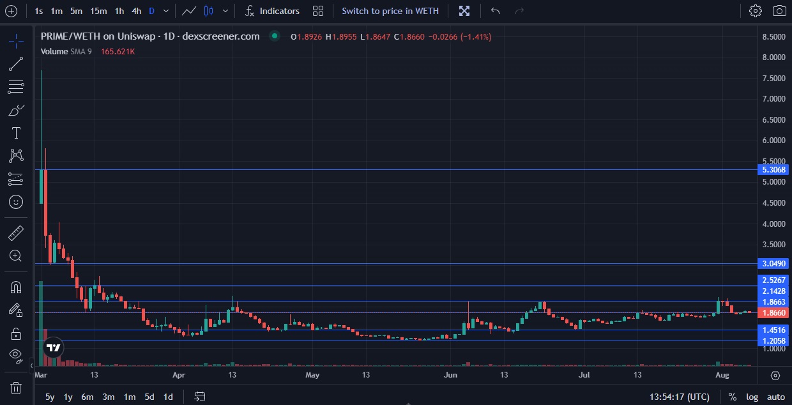Open the emoji icons tool
The height and width of the screenshot is (405, 792).
[x=16, y=202]
